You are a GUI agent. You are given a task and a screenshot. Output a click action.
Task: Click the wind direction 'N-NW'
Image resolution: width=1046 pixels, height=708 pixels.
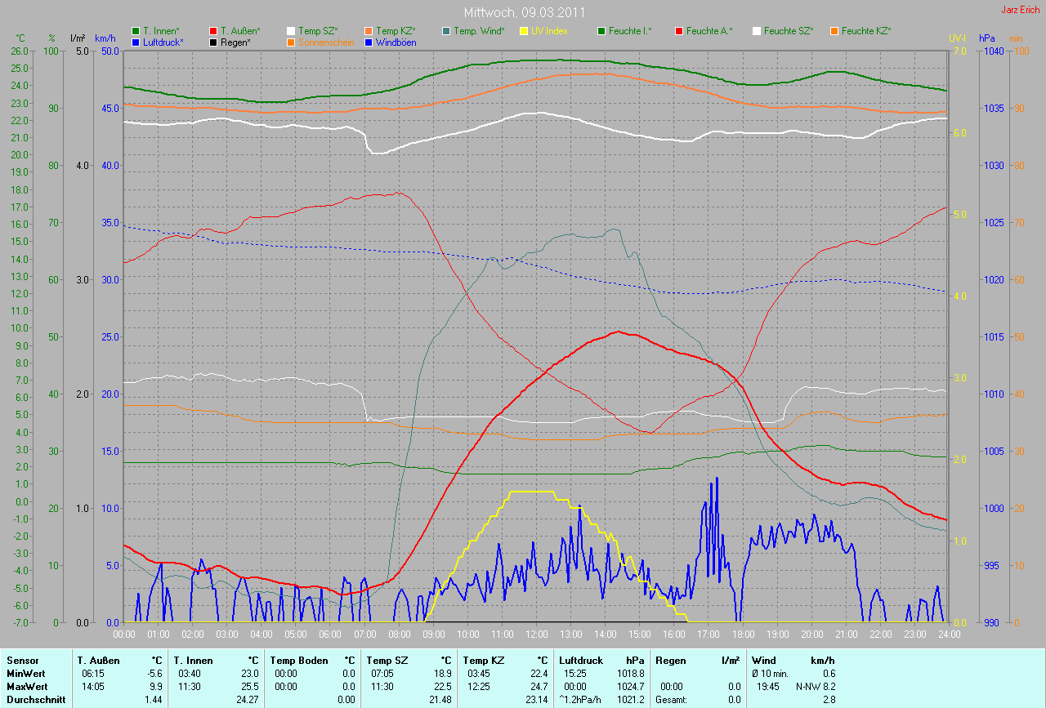(807, 687)
